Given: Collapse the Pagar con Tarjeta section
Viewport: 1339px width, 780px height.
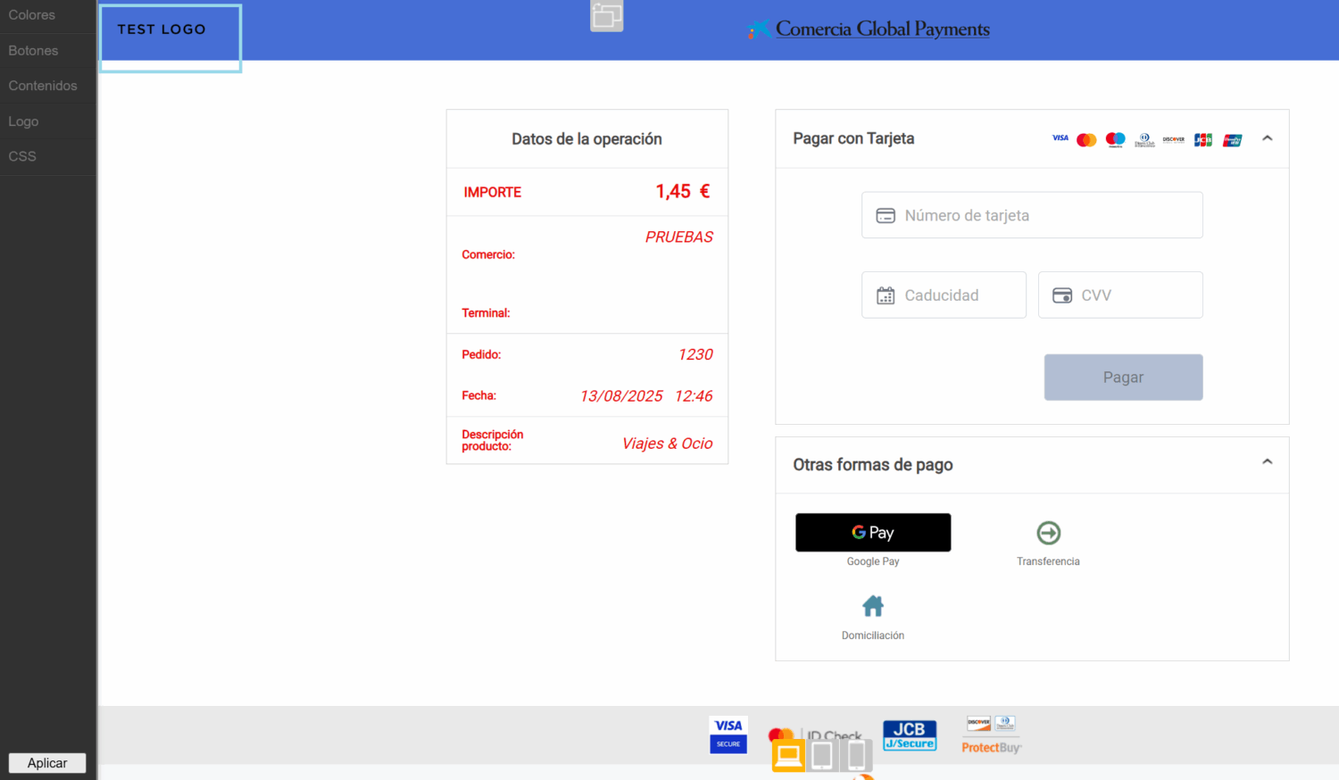Looking at the screenshot, I should point(1267,138).
